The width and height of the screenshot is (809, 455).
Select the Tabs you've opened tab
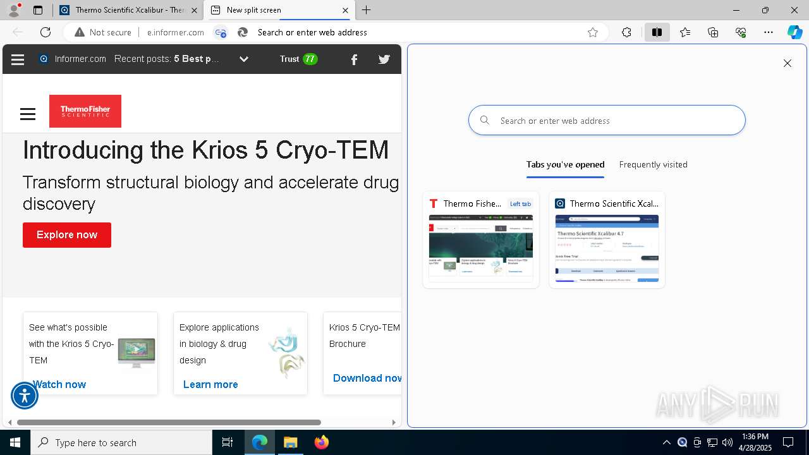565,164
